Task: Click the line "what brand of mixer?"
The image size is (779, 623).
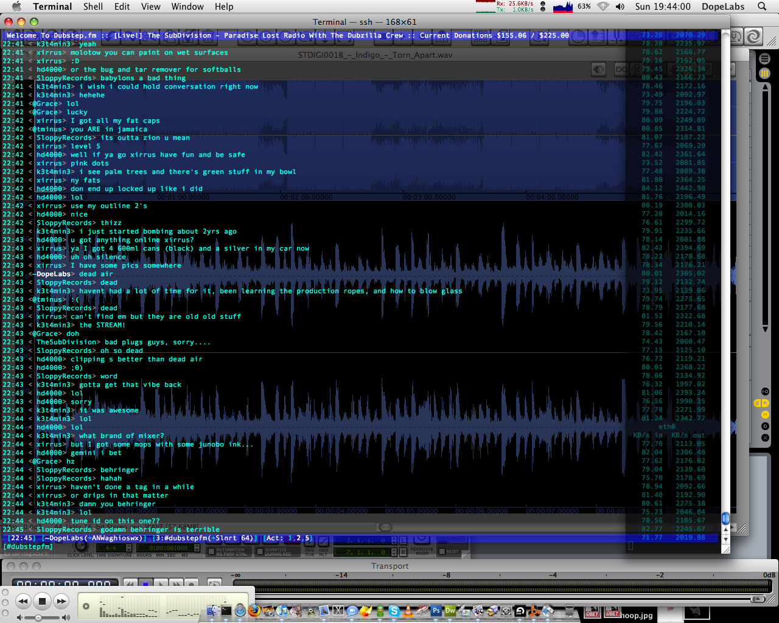Action: [122, 436]
